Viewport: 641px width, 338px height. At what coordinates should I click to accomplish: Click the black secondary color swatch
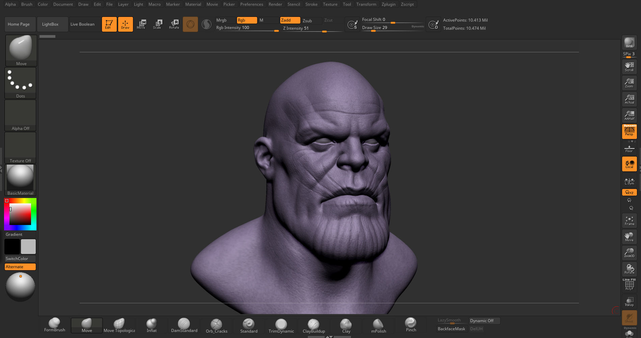coord(12,247)
